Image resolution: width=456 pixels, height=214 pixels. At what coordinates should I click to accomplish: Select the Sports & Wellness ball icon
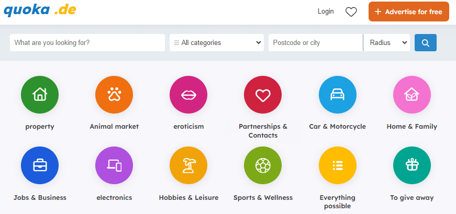pos(263,165)
